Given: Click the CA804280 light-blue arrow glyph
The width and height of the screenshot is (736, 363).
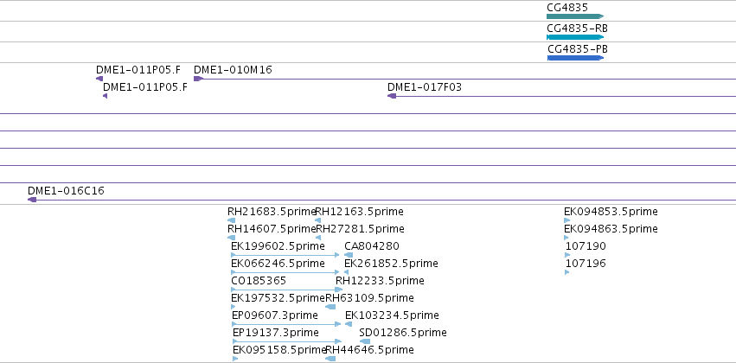Looking at the screenshot, I should tap(349, 255).
